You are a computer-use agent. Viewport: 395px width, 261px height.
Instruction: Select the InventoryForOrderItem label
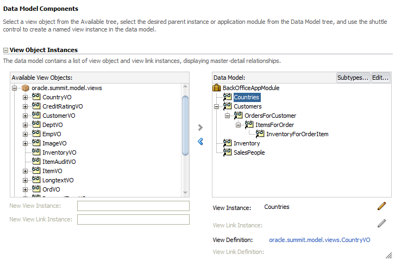tap(297, 134)
